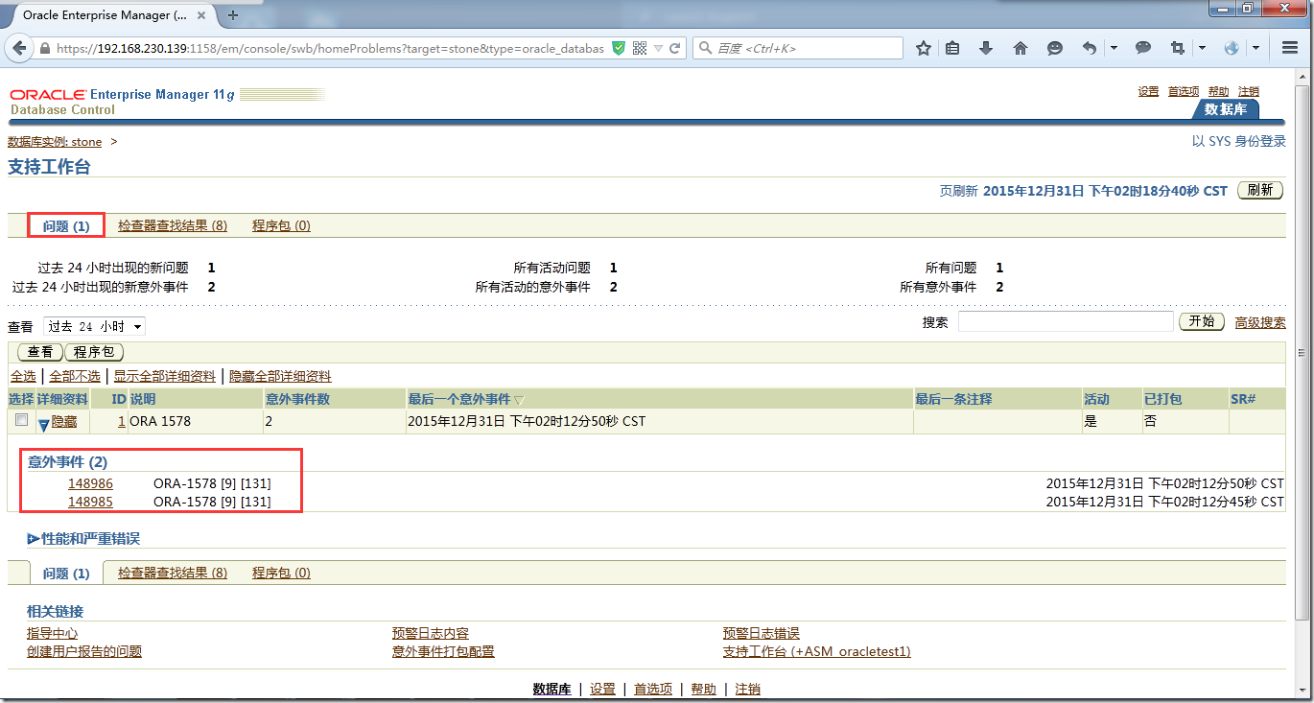This screenshot has width=1314, height=703.
Task: Open the 高级搜索 link
Action: 1260,322
